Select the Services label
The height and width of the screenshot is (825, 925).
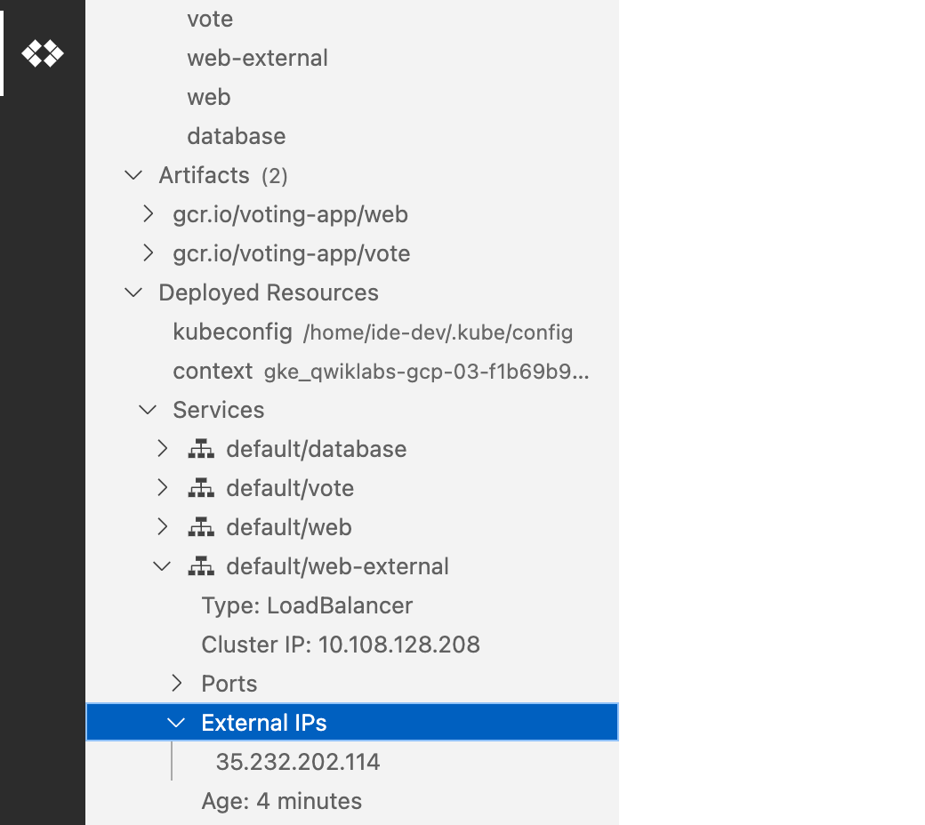coord(218,410)
